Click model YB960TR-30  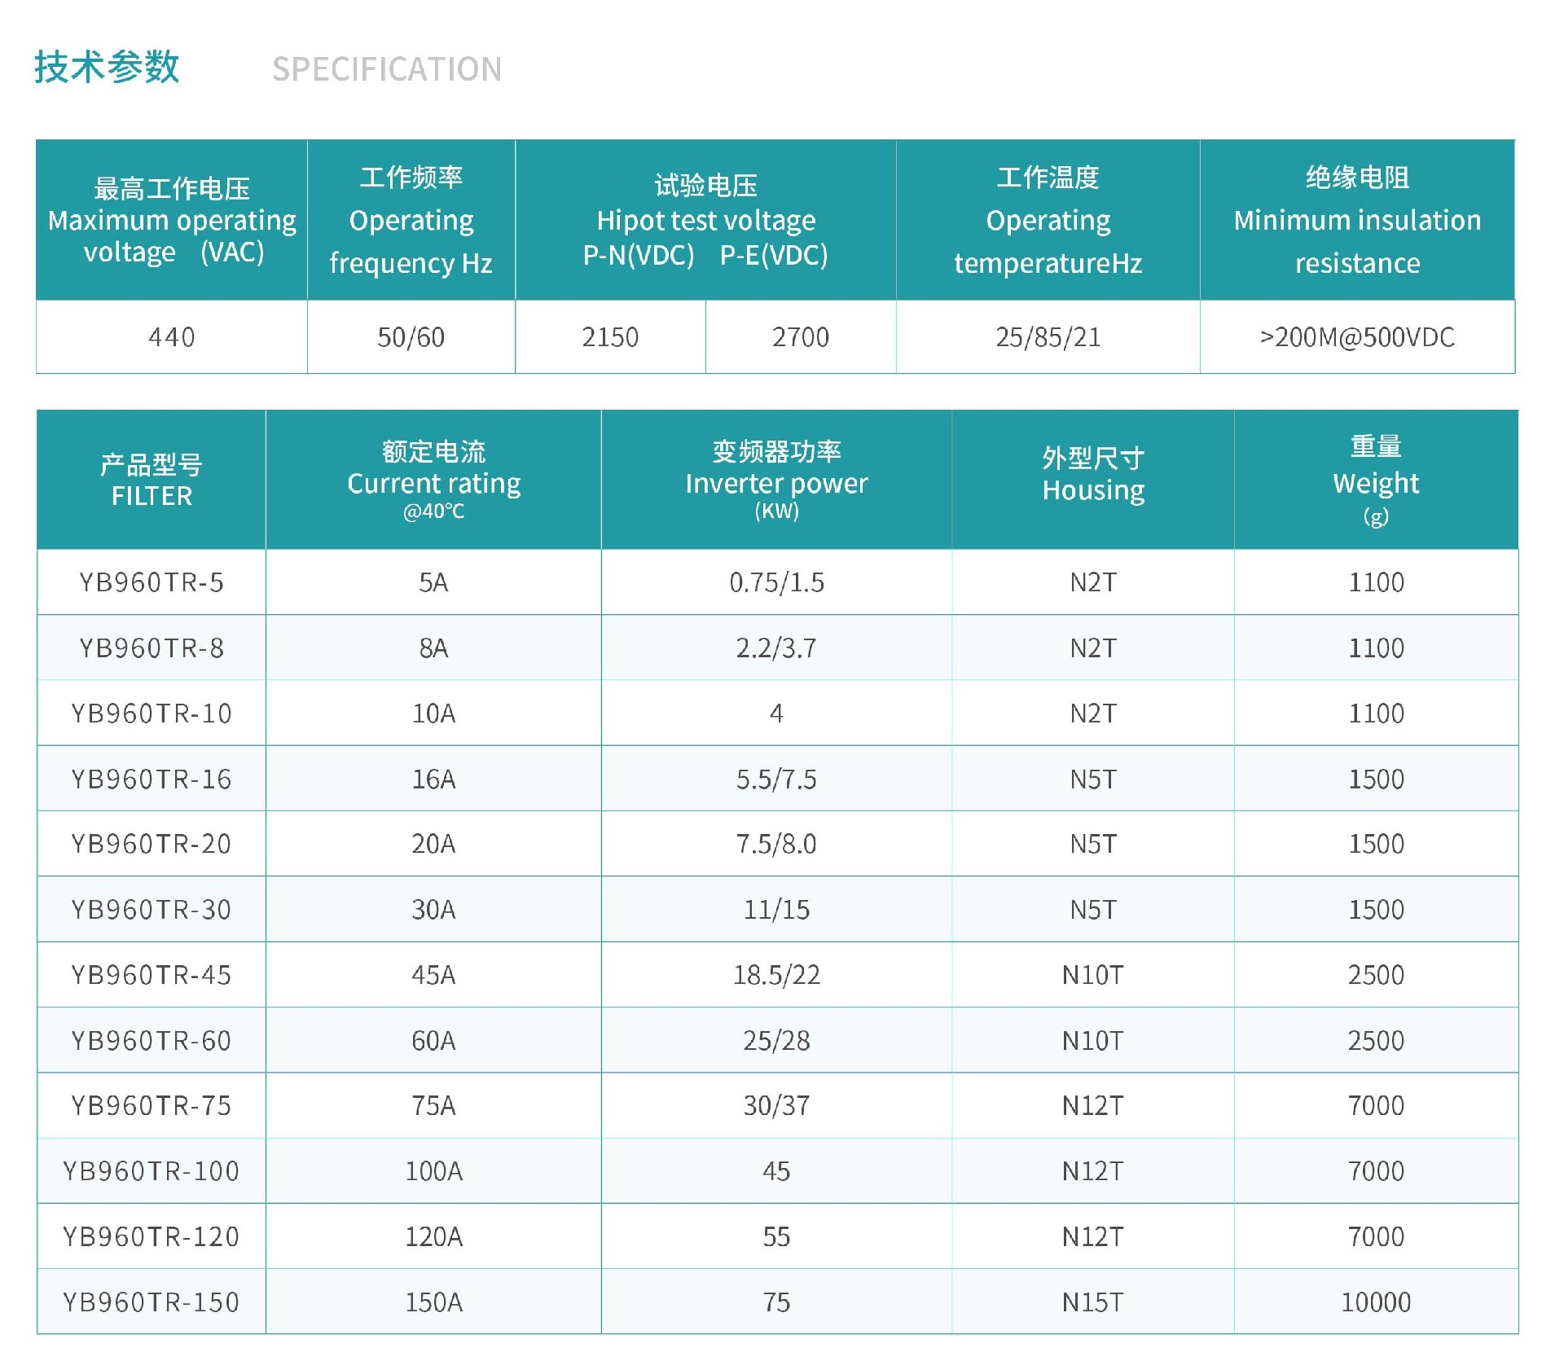pyautogui.click(x=152, y=910)
